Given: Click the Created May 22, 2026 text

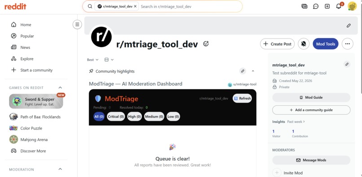Looking at the screenshot, I should [296, 81].
